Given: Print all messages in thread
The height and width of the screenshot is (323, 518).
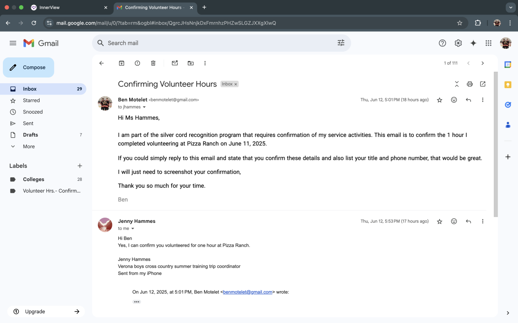Looking at the screenshot, I should pyautogui.click(x=469, y=84).
